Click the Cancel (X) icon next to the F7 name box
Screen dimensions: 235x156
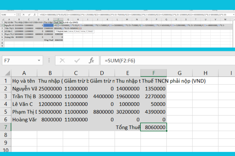tap(62, 61)
